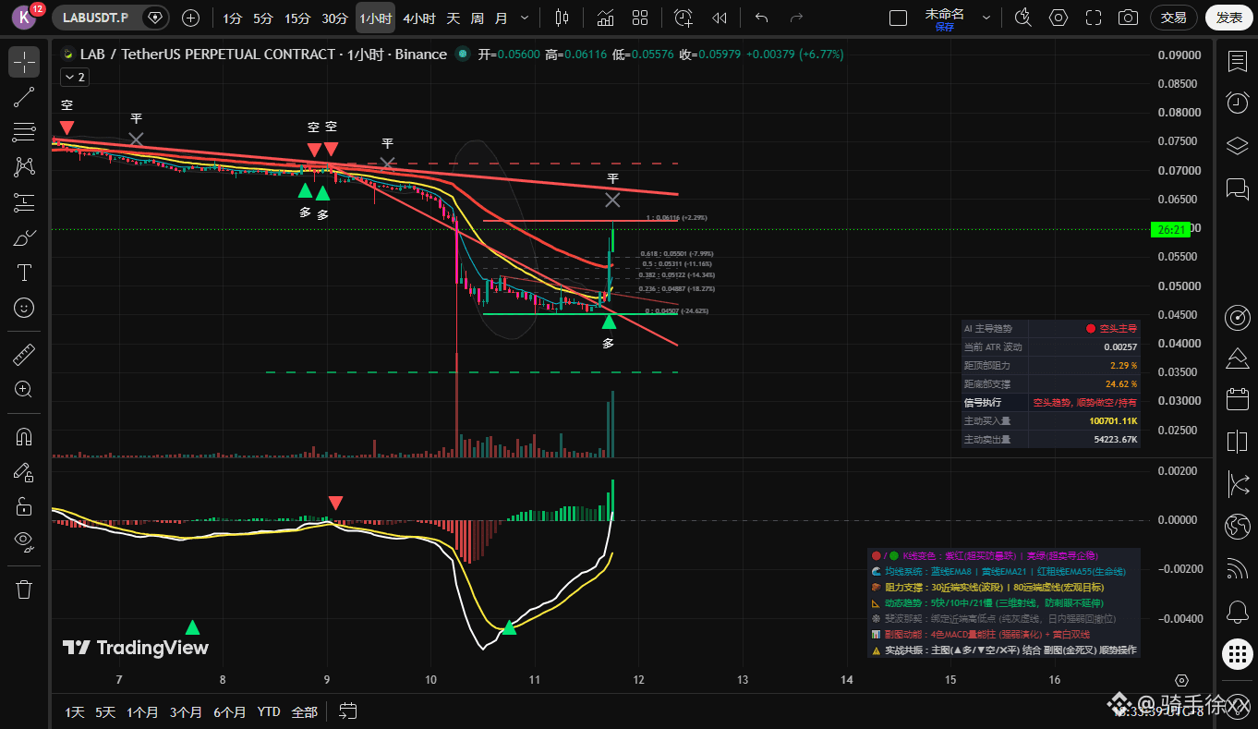This screenshot has height=729, width=1258.
Task: Toggle magnet mode for drawings
Action: (x=24, y=436)
